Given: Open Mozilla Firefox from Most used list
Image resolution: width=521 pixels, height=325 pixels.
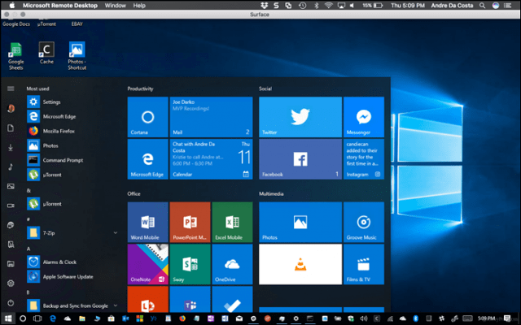Looking at the screenshot, I should 72,131.
